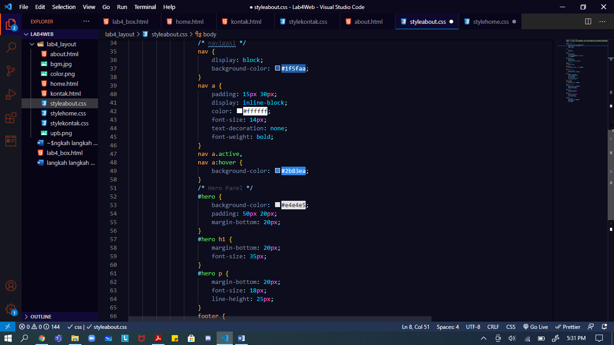Open the editor More Actions menu

[602, 21]
